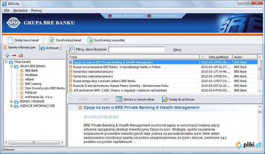Click the Gotowe status bar text
This screenshot has height=154, width=265.
pyautogui.click(x=9, y=150)
